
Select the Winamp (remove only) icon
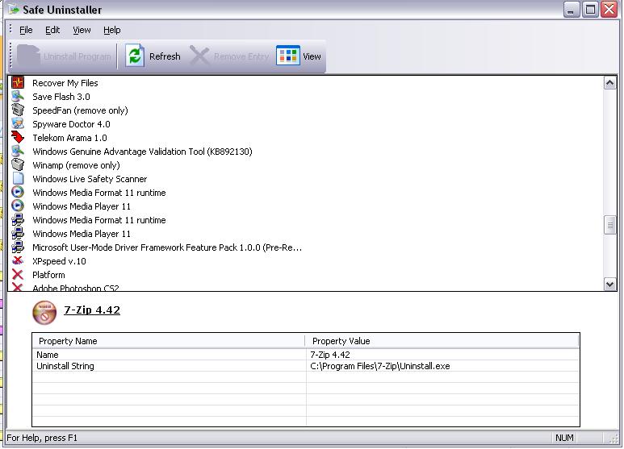(x=18, y=165)
